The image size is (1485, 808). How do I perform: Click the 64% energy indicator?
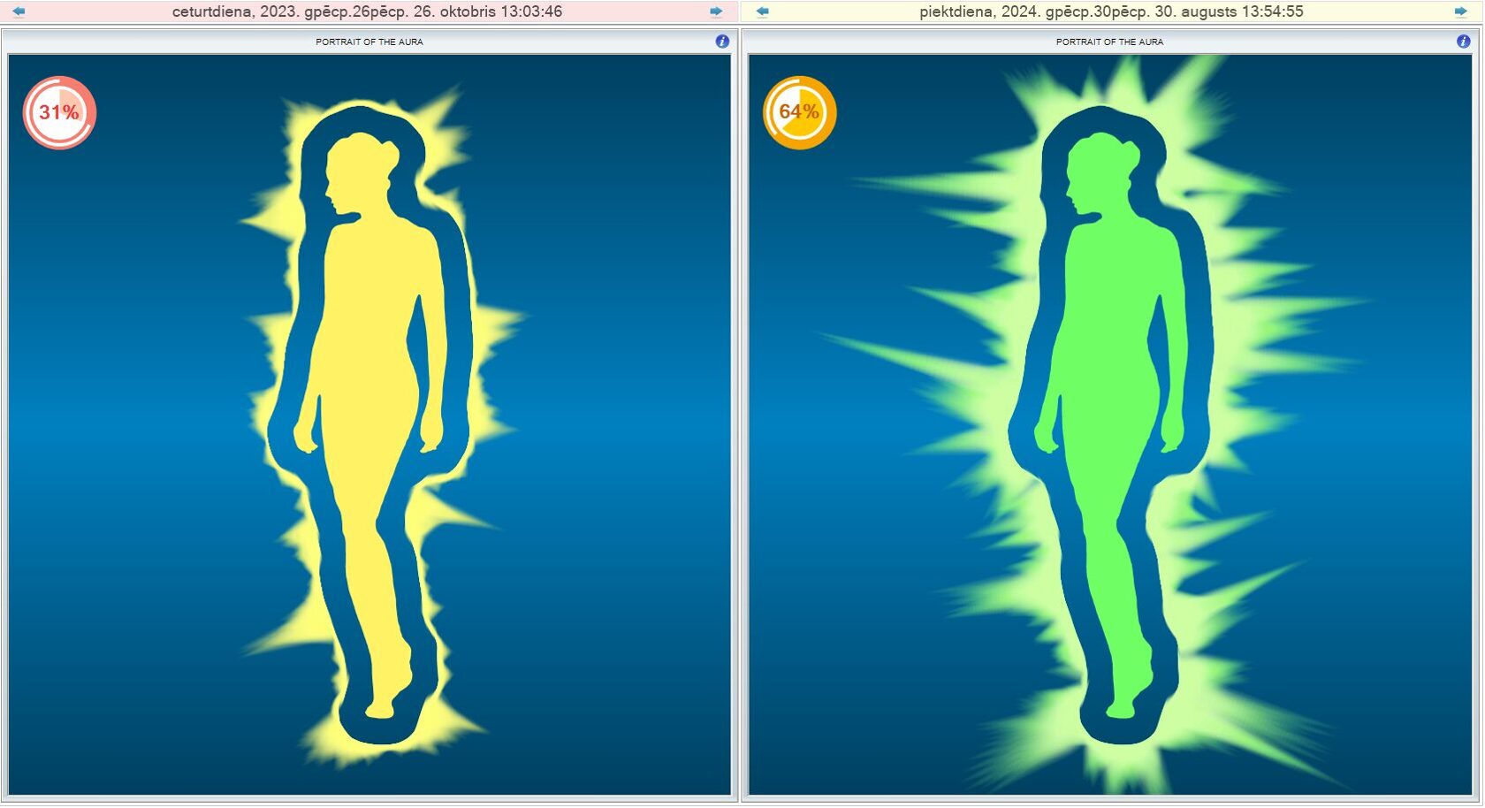click(x=799, y=112)
